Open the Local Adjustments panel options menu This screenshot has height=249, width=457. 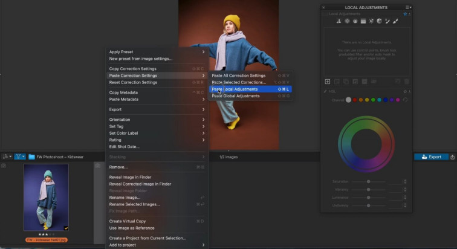pos(409,7)
